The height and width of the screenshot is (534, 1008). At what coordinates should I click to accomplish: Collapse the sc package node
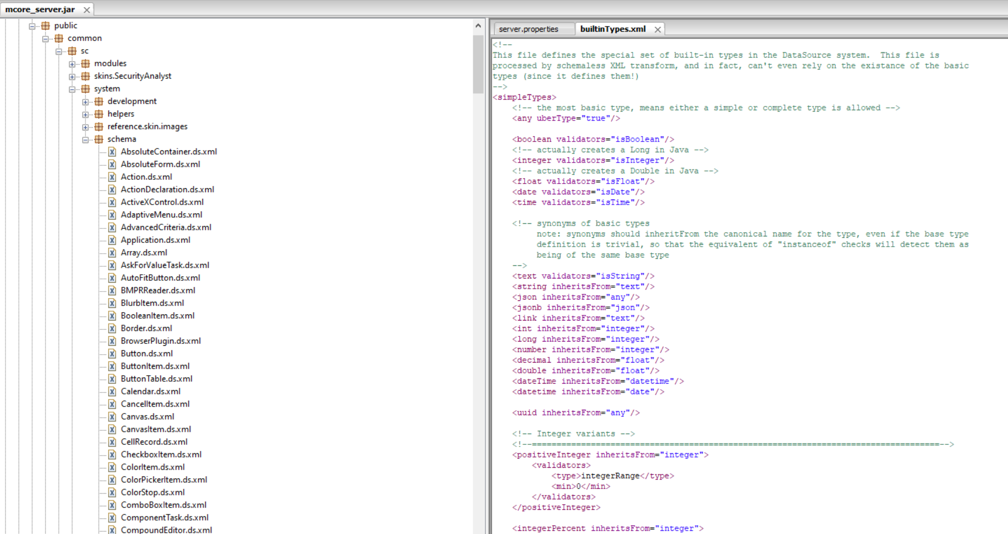coord(59,51)
